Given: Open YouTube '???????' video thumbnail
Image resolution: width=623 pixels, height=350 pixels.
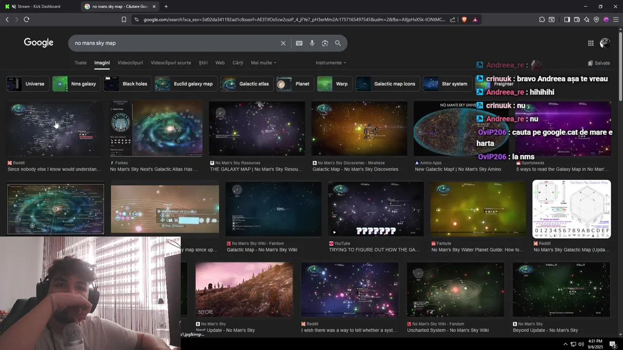Looking at the screenshot, I should (376, 209).
